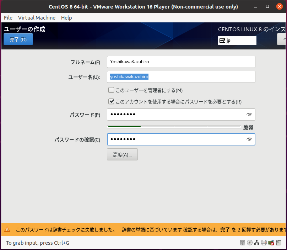Click the orange warning triangle icon

pos(7,230)
